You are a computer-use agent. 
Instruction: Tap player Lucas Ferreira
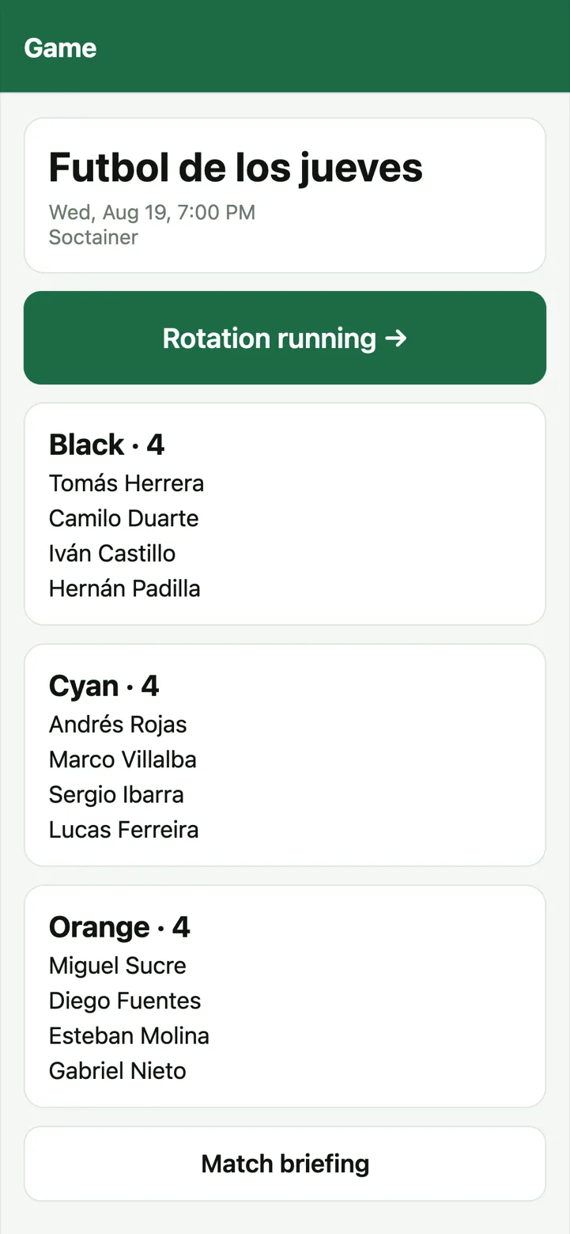(x=123, y=830)
